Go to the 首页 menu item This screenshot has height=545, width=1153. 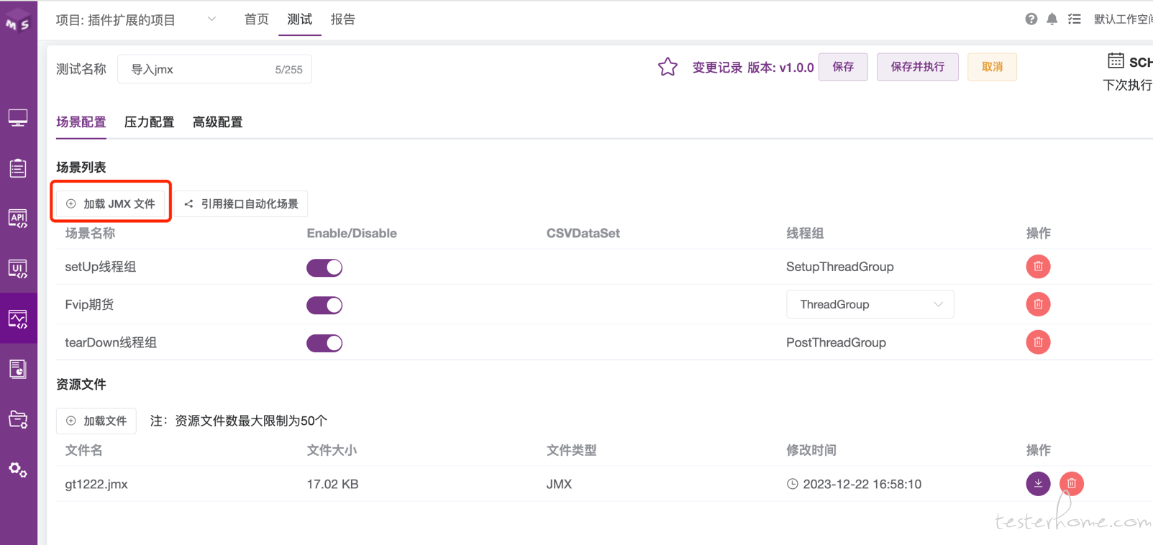(257, 19)
